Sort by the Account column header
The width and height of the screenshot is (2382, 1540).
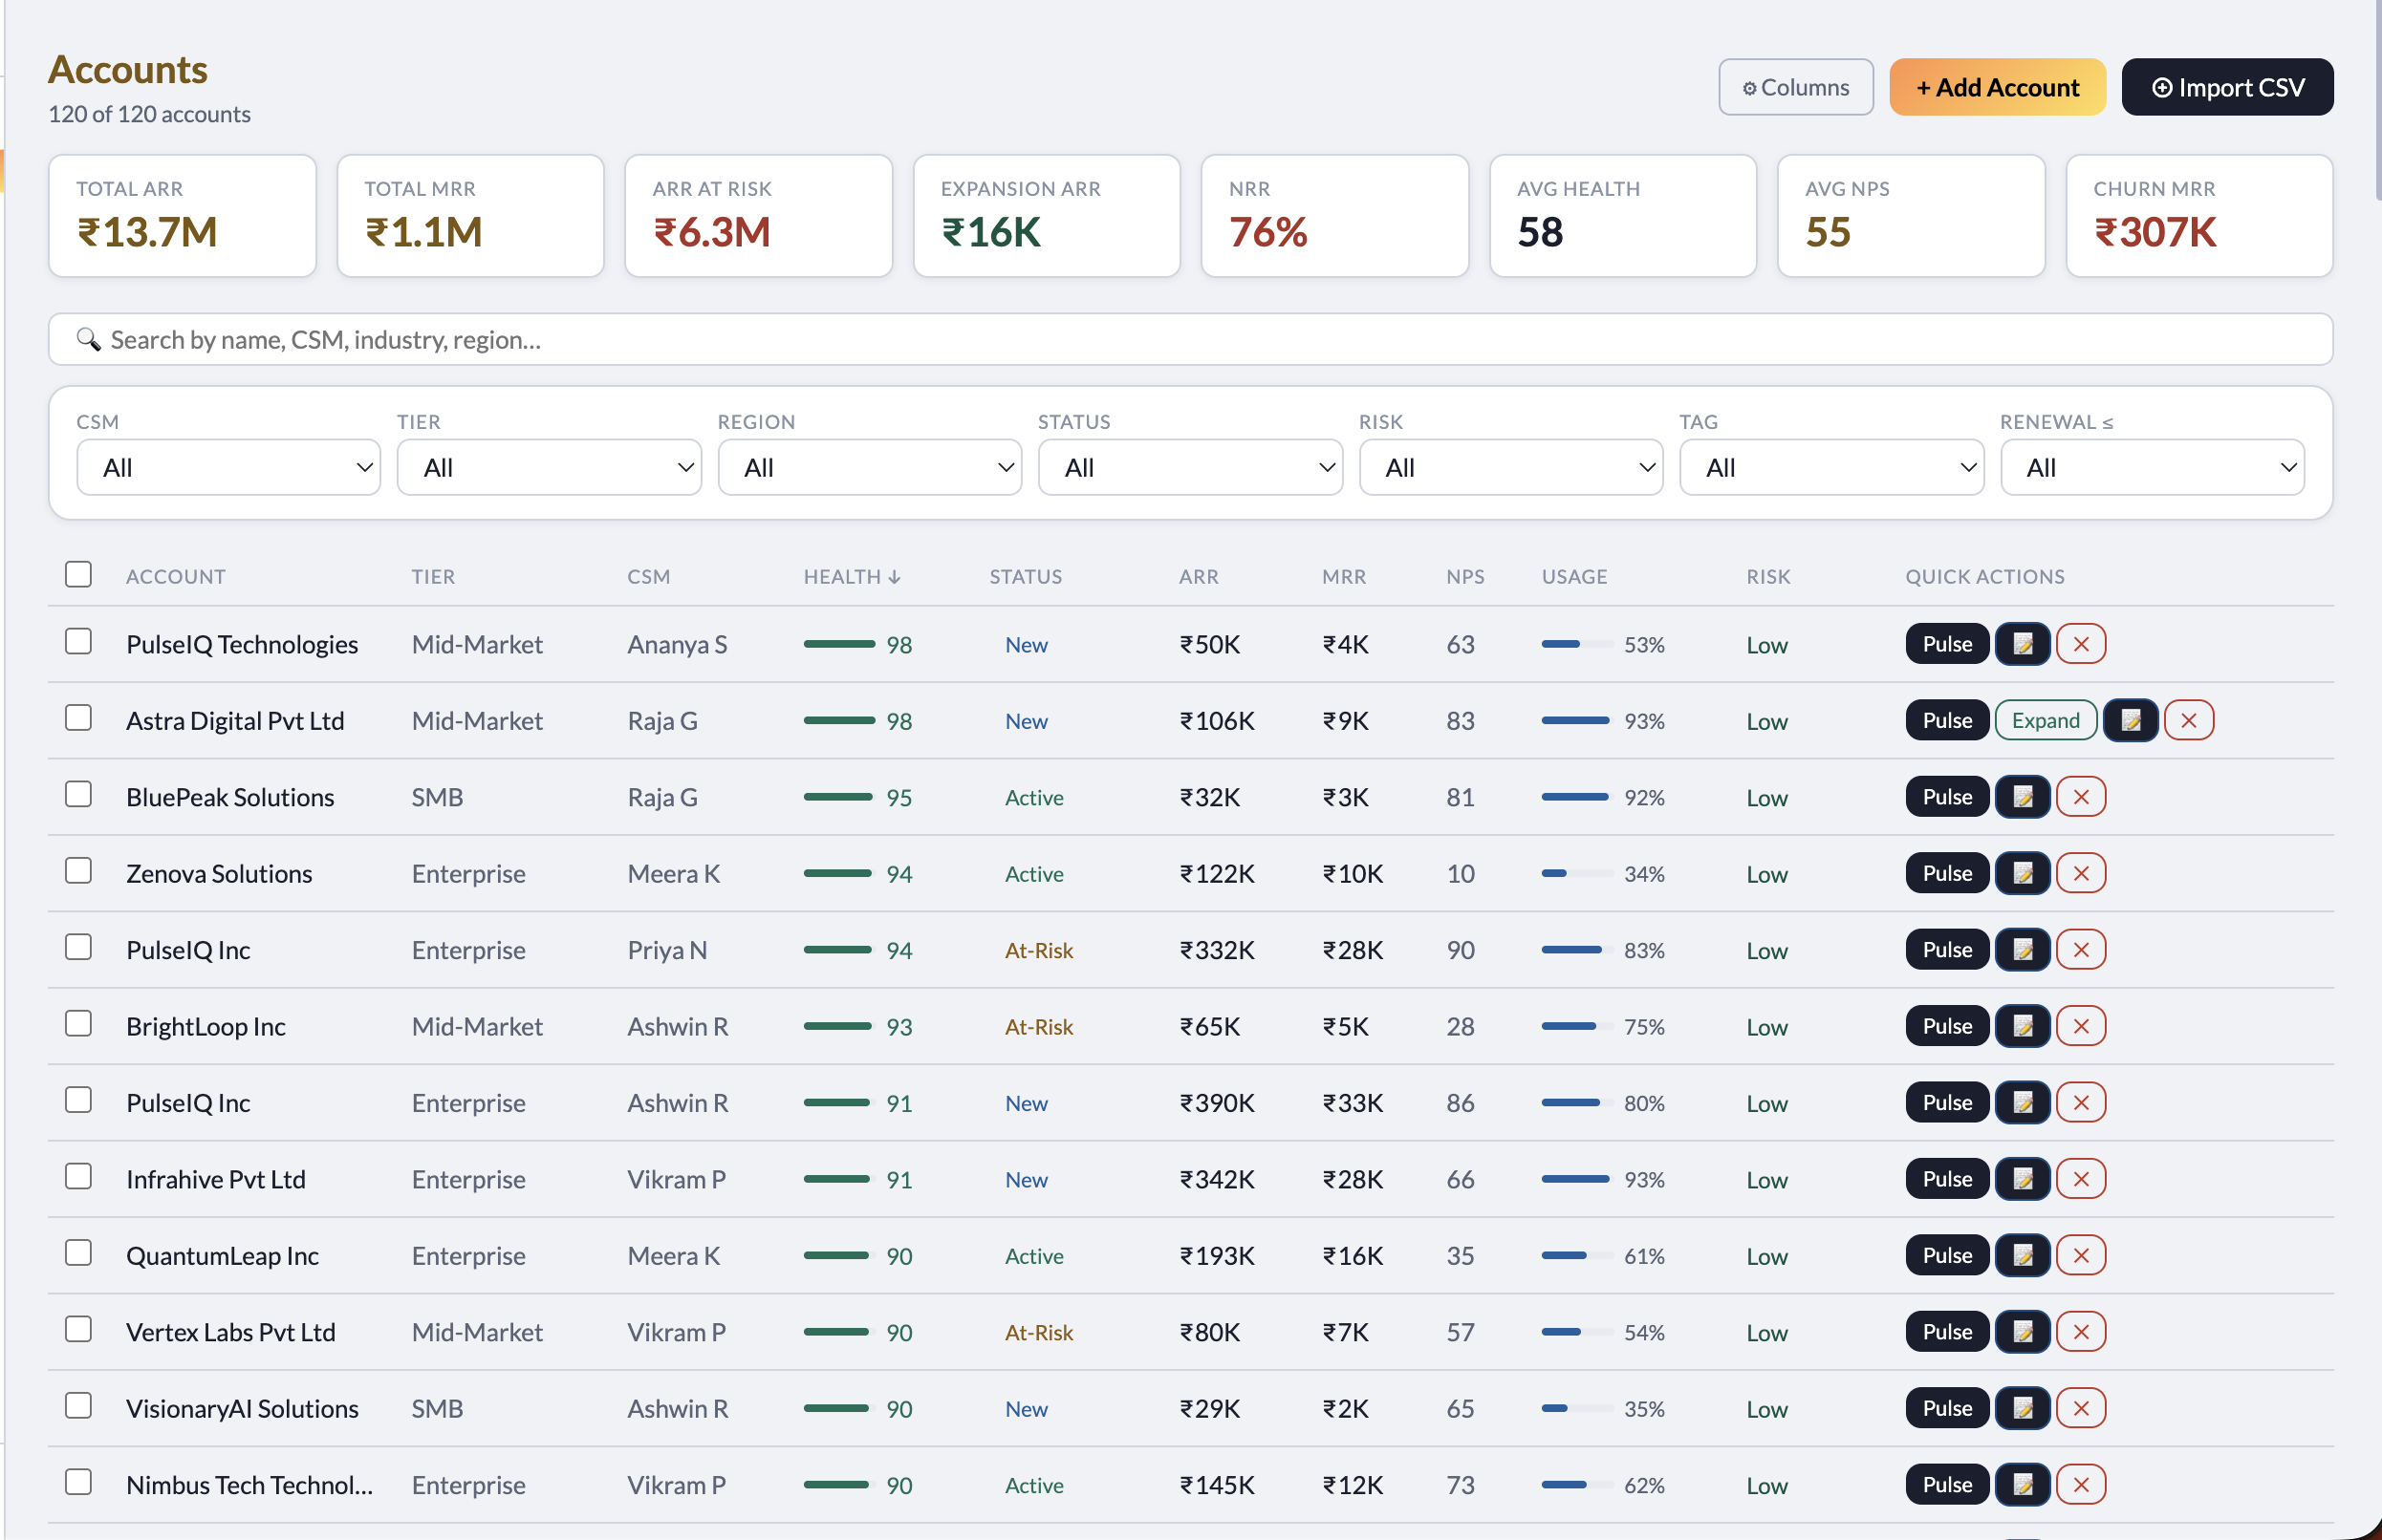point(176,577)
